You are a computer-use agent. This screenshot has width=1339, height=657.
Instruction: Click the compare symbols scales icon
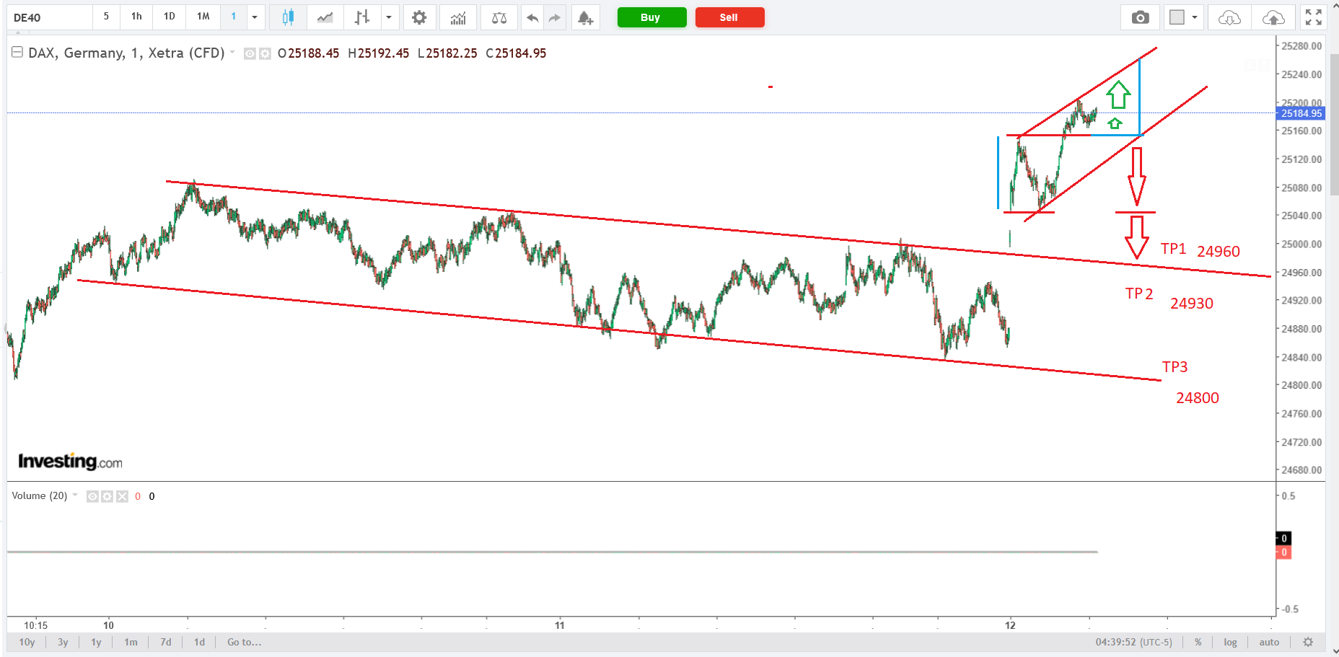click(499, 17)
